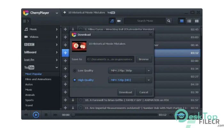Select the detailed list view icon

tap(189, 21)
